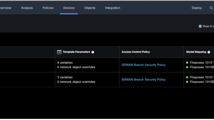
Task: Click Firepower 1010E text in second row
Action: point(202,82)
